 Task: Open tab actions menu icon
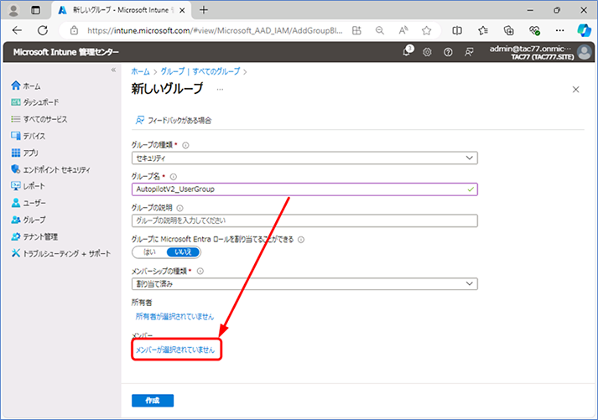pyautogui.click(x=35, y=10)
